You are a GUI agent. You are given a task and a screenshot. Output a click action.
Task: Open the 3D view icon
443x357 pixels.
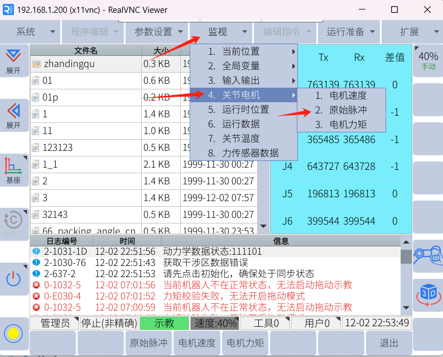coord(428,293)
